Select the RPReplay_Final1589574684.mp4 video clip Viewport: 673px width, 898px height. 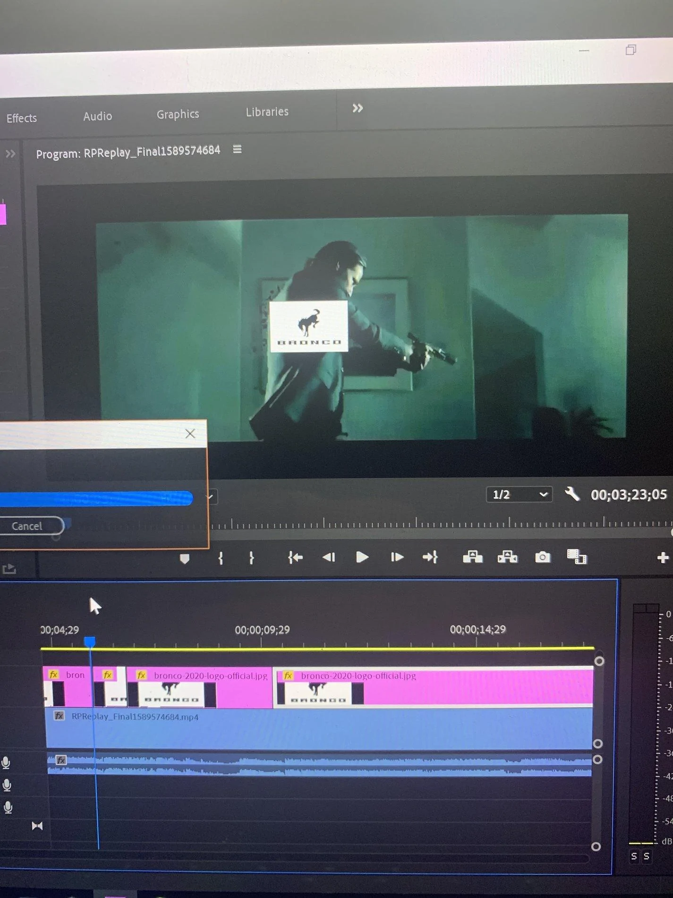pyautogui.click(x=319, y=728)
